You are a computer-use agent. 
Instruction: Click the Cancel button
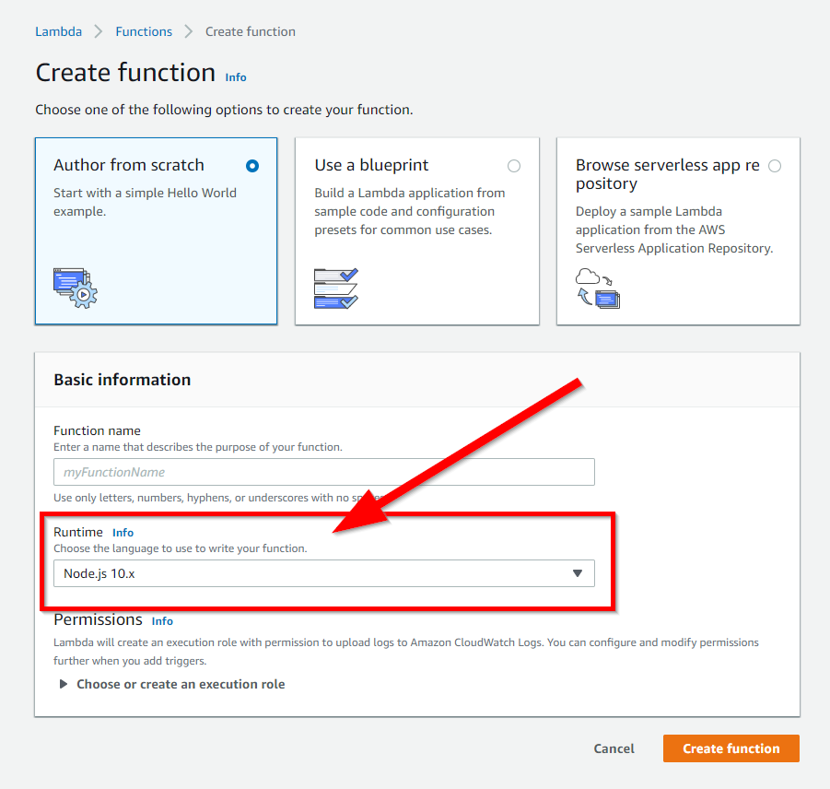pyautogui.click(x=614, y=748)
